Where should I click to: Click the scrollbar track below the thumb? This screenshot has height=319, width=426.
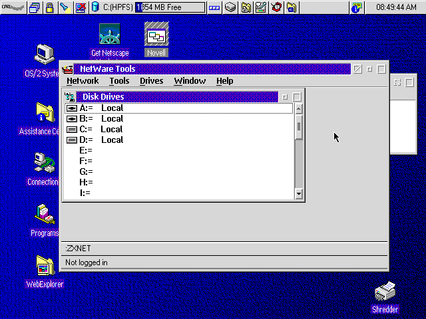299,164
